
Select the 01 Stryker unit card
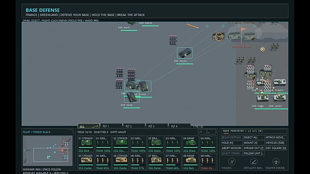[86, 144]
